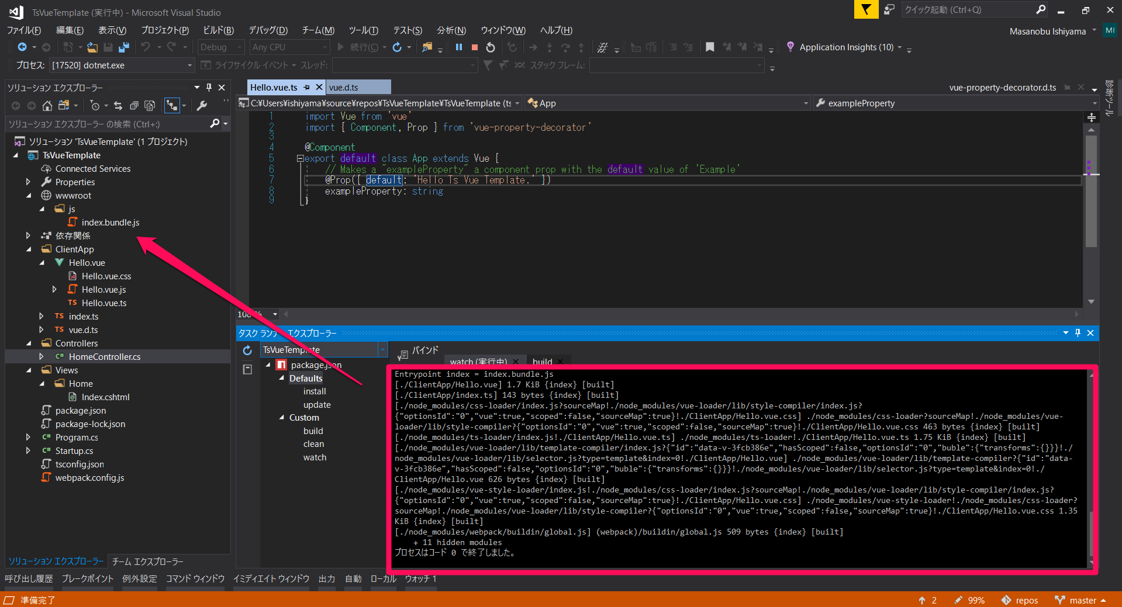Expand the Hello.vue.js tree node
The height and width of the screenshot is (607, 1122).
54,289
